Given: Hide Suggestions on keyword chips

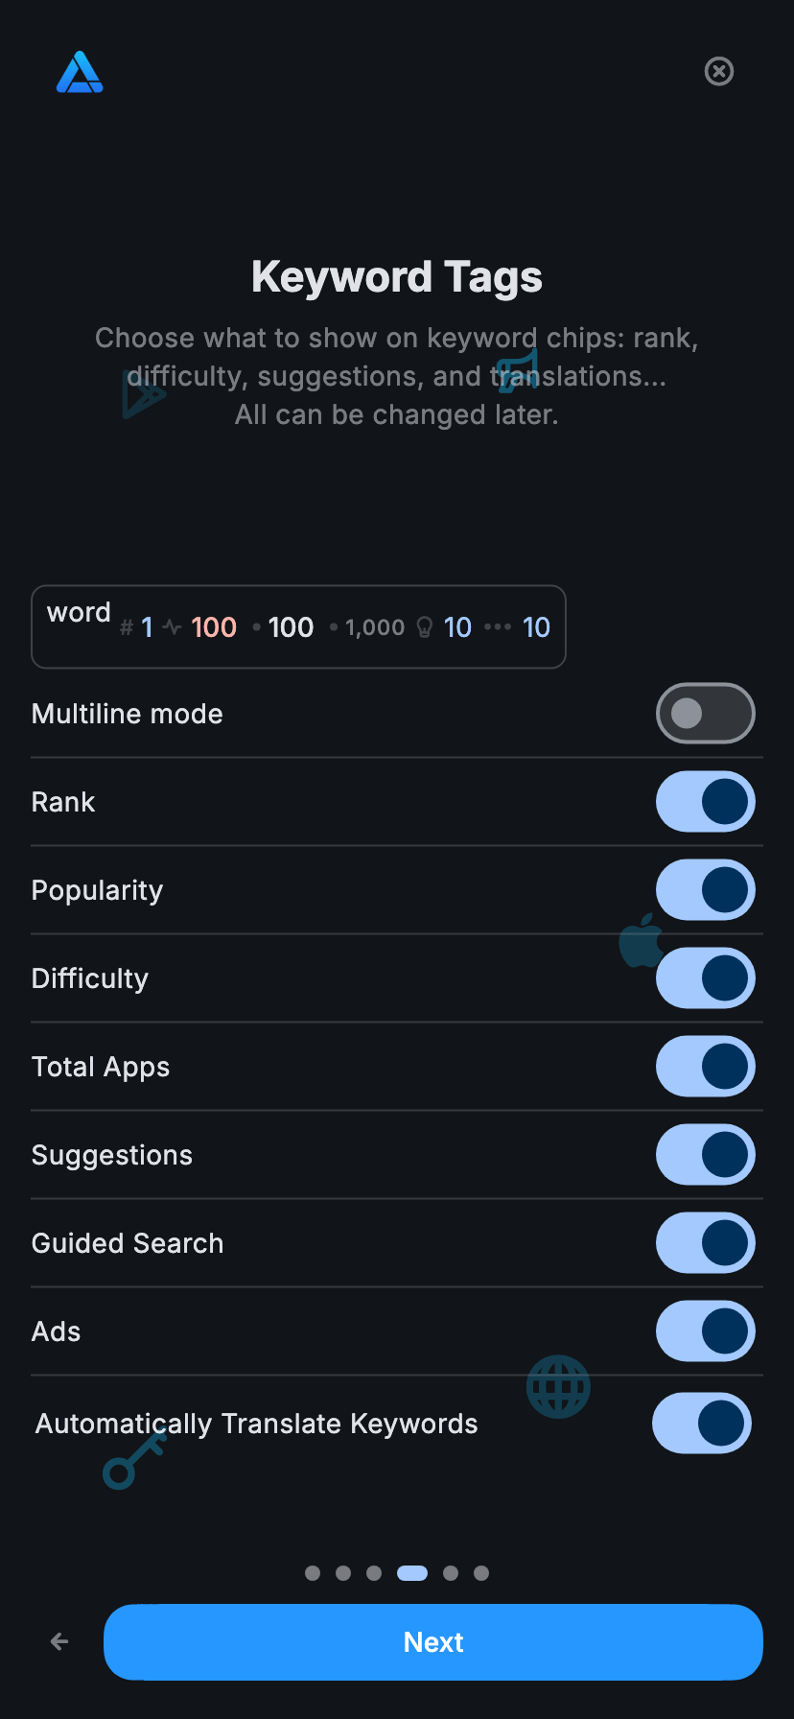Looking at the screenshot, I should point(705,1155).
